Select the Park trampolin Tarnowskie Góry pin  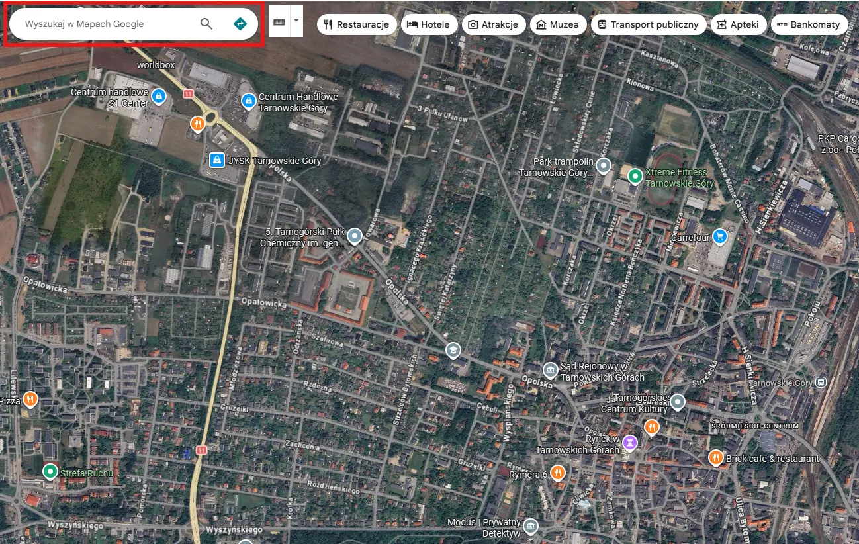click(x=603, y=165)
